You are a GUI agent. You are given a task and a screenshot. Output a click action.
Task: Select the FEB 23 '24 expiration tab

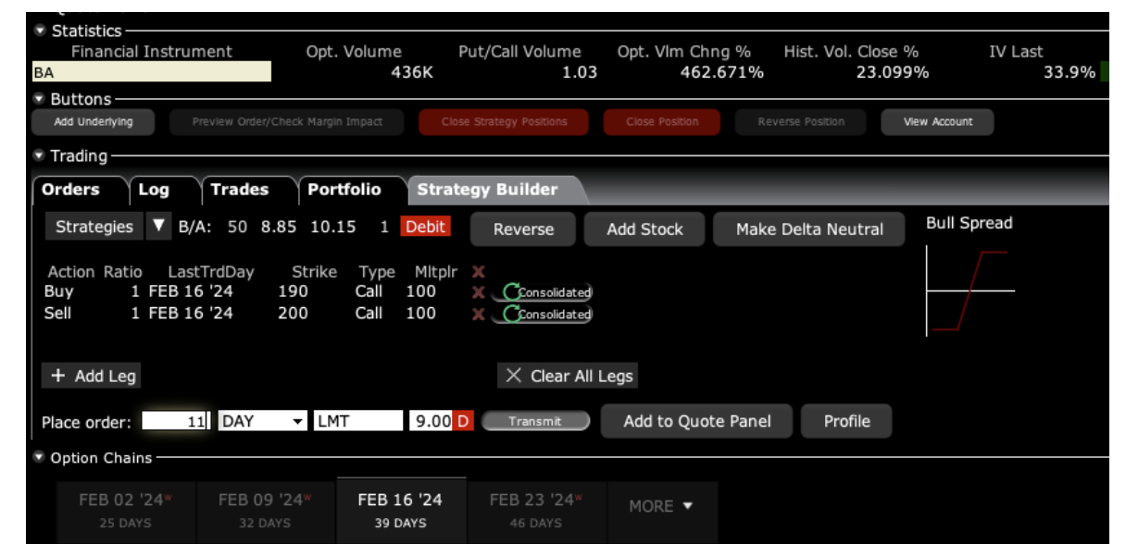pos(536,511)
